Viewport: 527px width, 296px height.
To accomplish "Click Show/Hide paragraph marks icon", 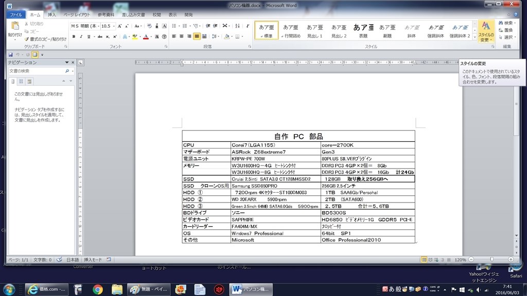I will [248, 26].
